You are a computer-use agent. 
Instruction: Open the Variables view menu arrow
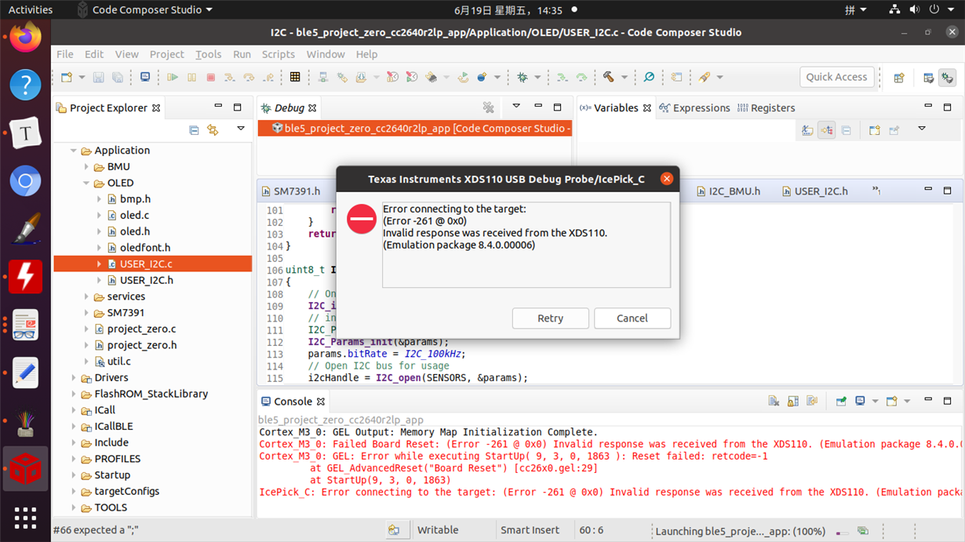pos(922,129)
